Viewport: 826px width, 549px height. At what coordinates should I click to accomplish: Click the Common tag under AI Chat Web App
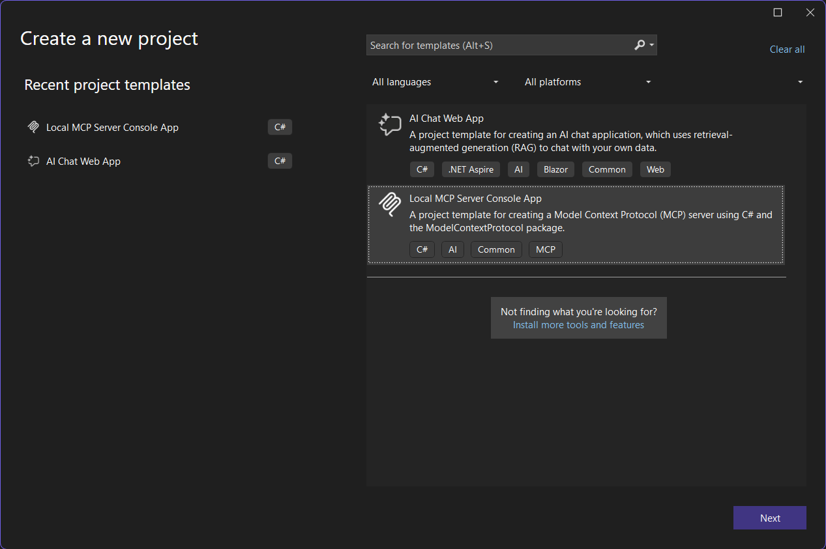607,169
